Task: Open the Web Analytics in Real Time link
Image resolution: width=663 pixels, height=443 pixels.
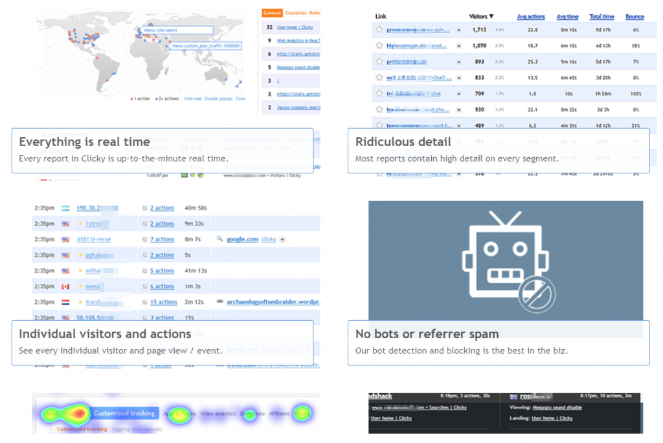Action: point(298,41)
